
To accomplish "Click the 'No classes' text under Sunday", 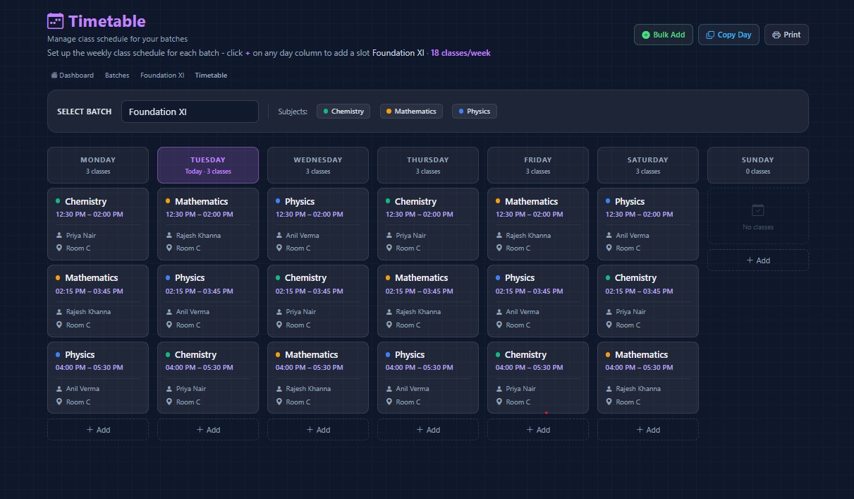I will (758, 227).
